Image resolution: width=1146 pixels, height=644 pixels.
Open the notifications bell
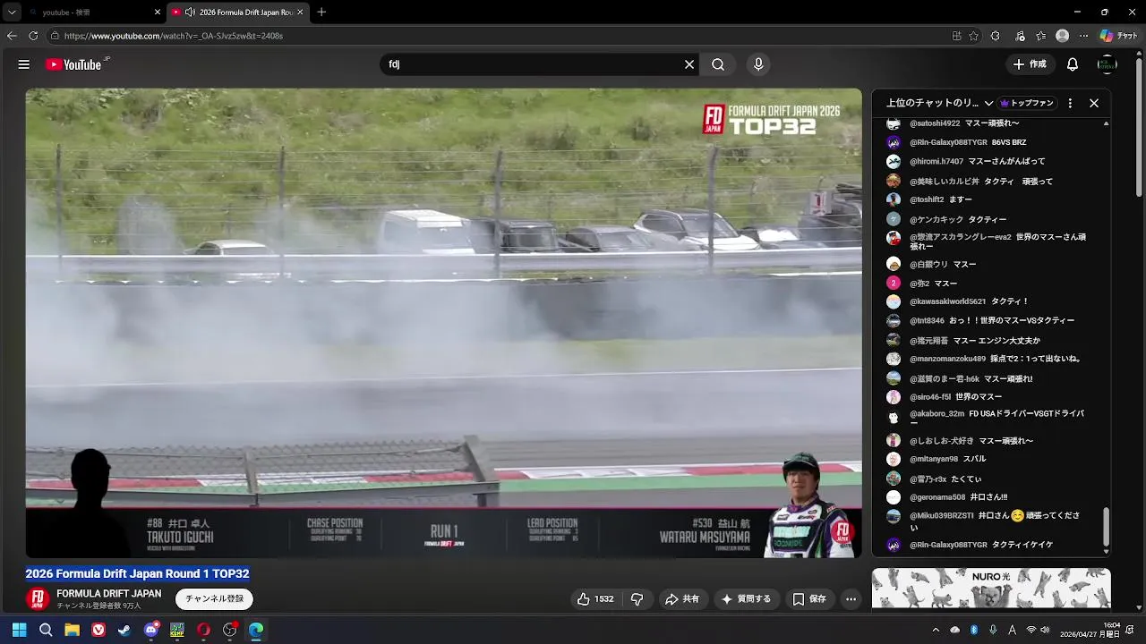tap(1073, 64)
